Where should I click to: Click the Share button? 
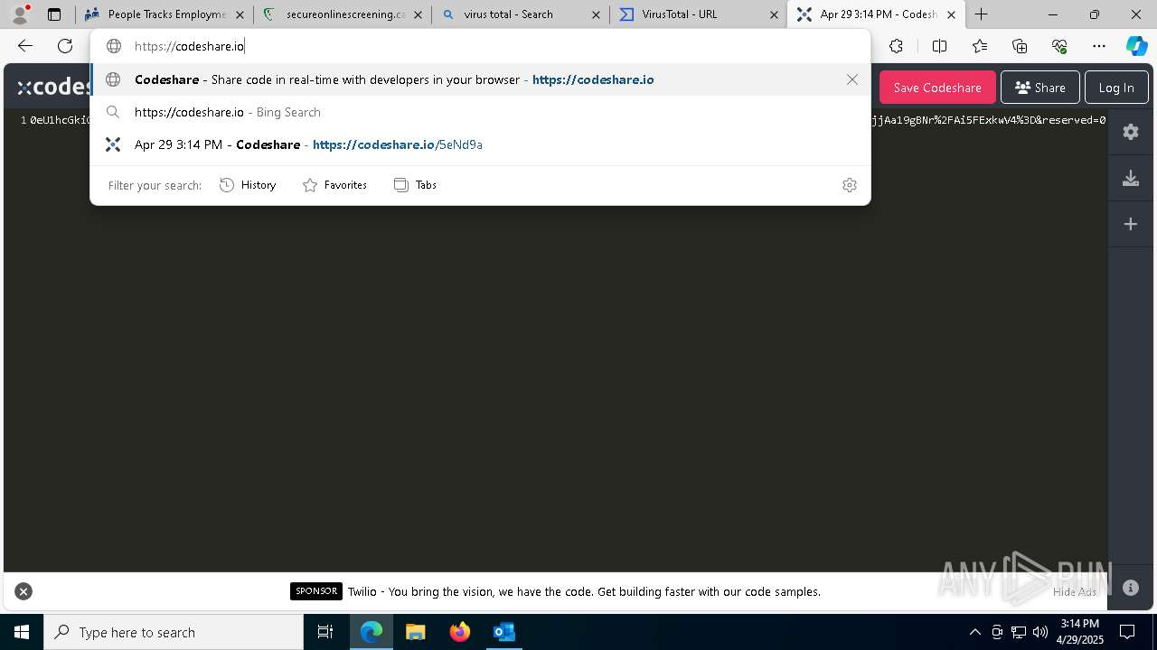click(1040, 88)
